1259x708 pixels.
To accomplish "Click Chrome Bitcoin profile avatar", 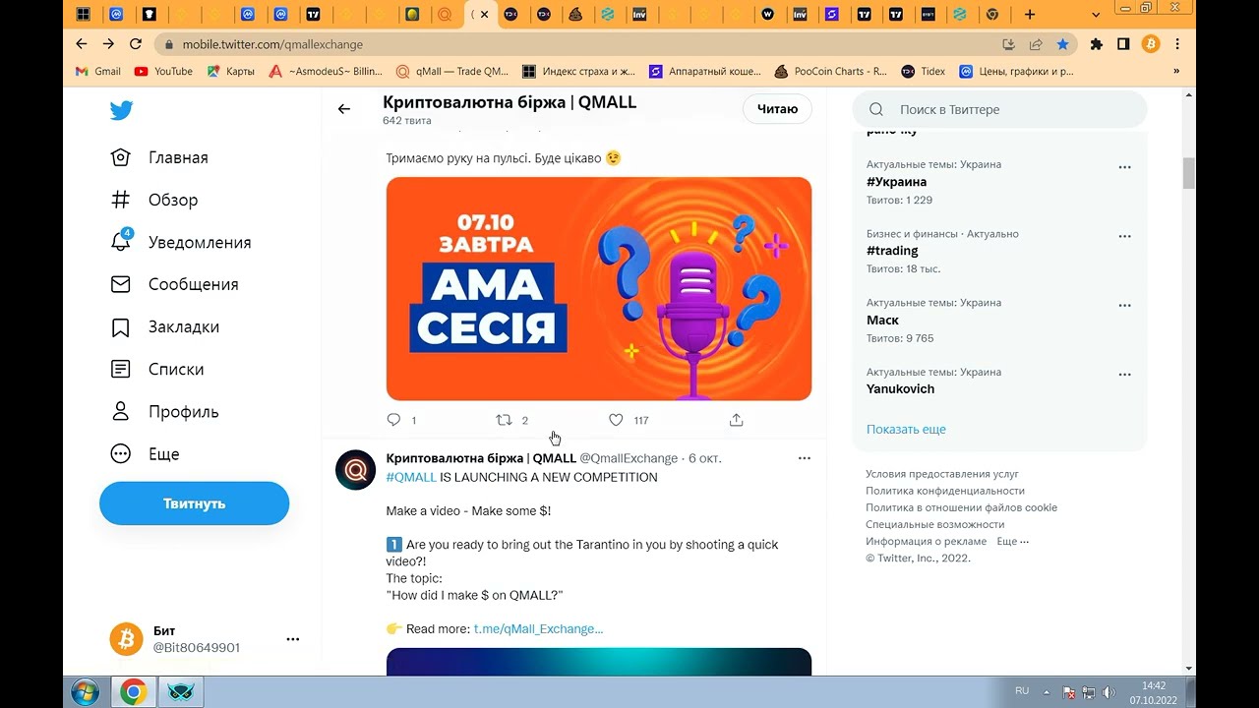I will (1151, 44).
